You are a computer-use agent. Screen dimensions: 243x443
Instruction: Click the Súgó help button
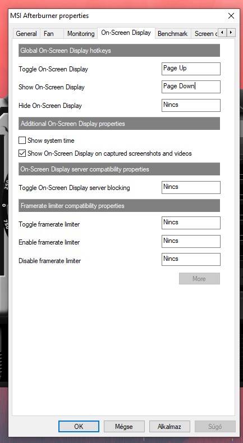pyautogui.click(x=215, y=426)
